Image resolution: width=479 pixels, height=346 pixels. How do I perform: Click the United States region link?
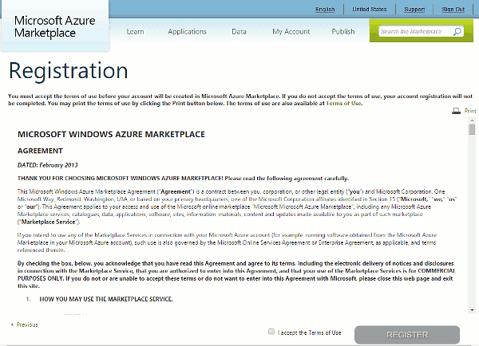coord(370,10)
